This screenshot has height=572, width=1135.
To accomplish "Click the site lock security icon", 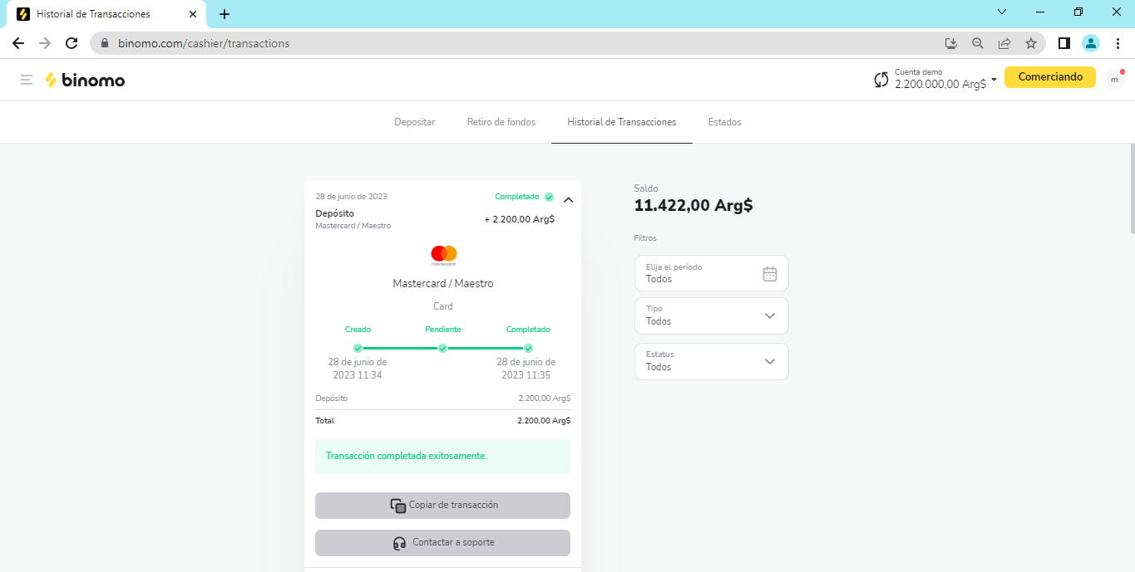I will 105,43.
